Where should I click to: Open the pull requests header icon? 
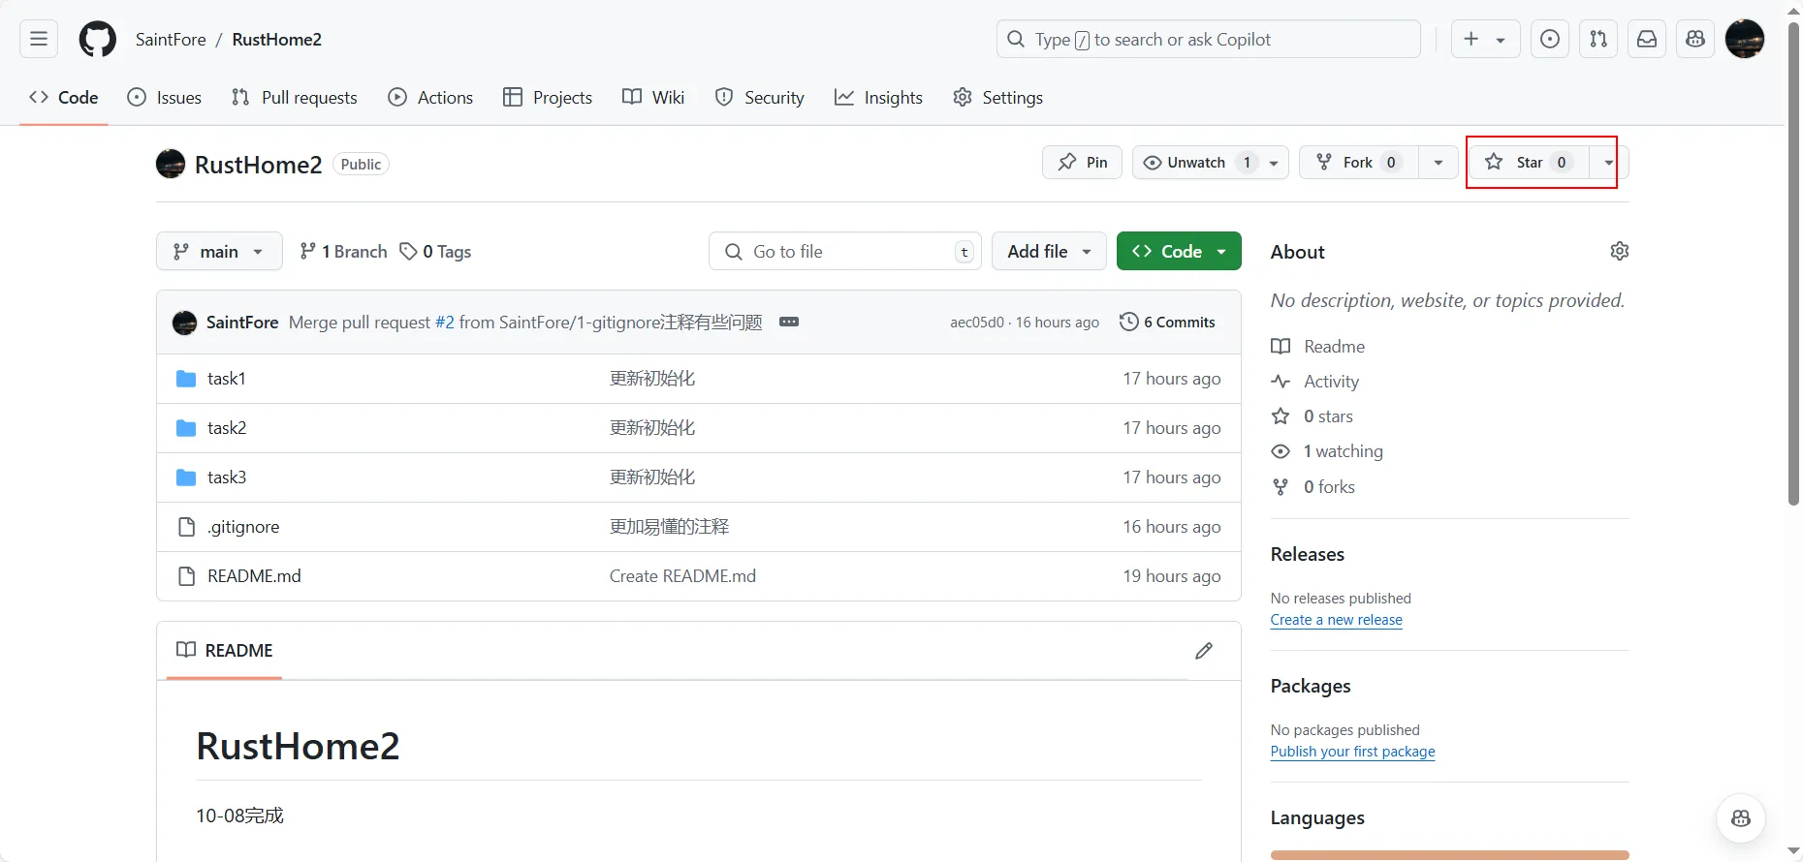[1598, 40]
